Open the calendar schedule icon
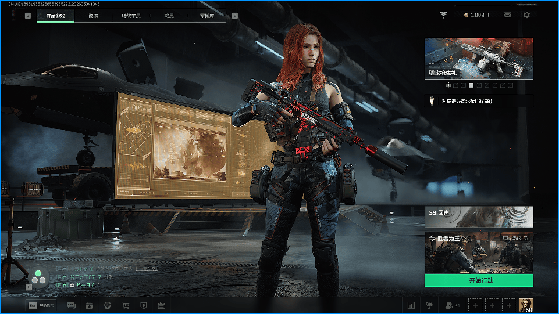The height and width of the screenshot is (314, 559). [162, 305]
